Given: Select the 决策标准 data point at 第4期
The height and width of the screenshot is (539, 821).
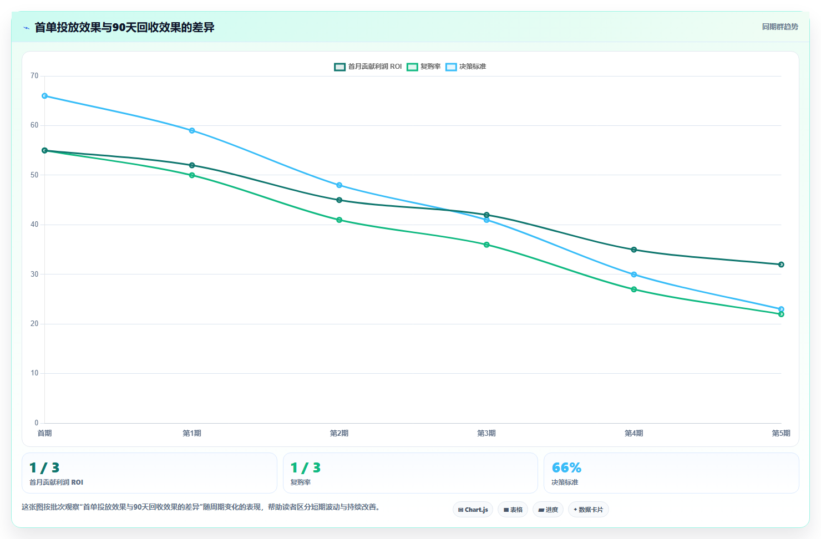Looking at the screenshot, I should tap(634, 274).
